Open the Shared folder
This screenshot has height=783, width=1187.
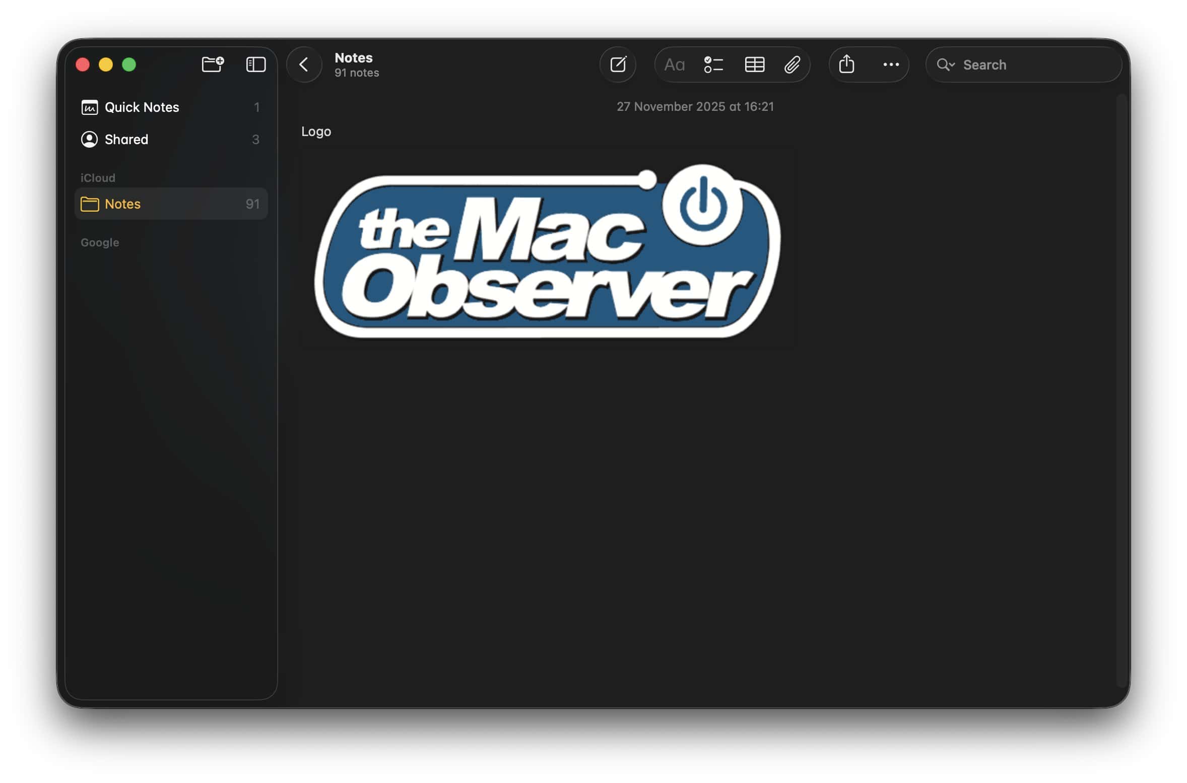171,140
